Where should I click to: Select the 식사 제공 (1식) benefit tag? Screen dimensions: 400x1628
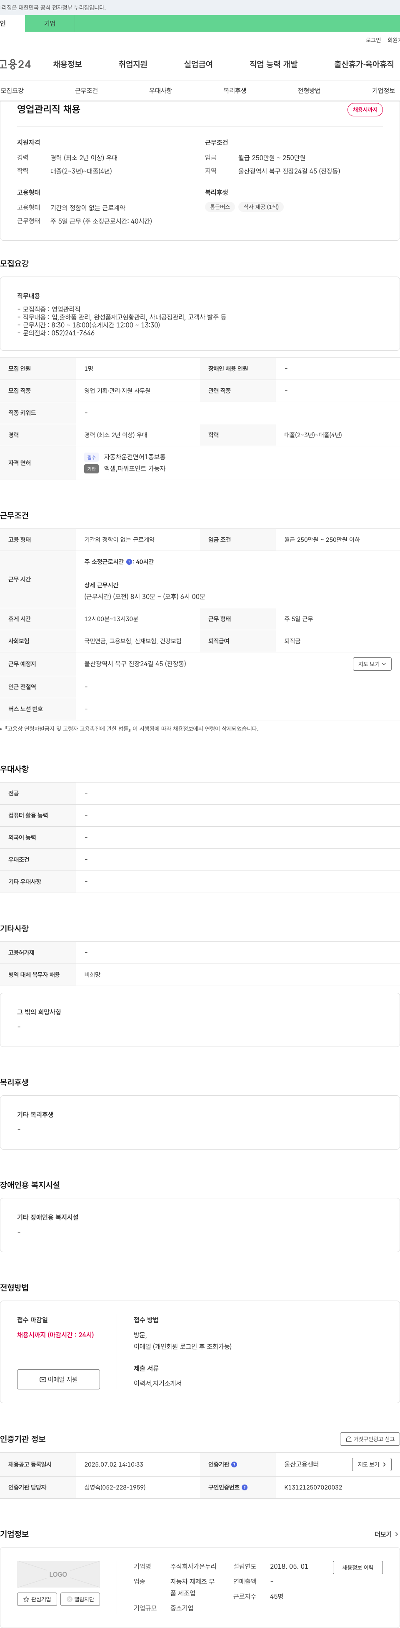[x=261, y=206]
